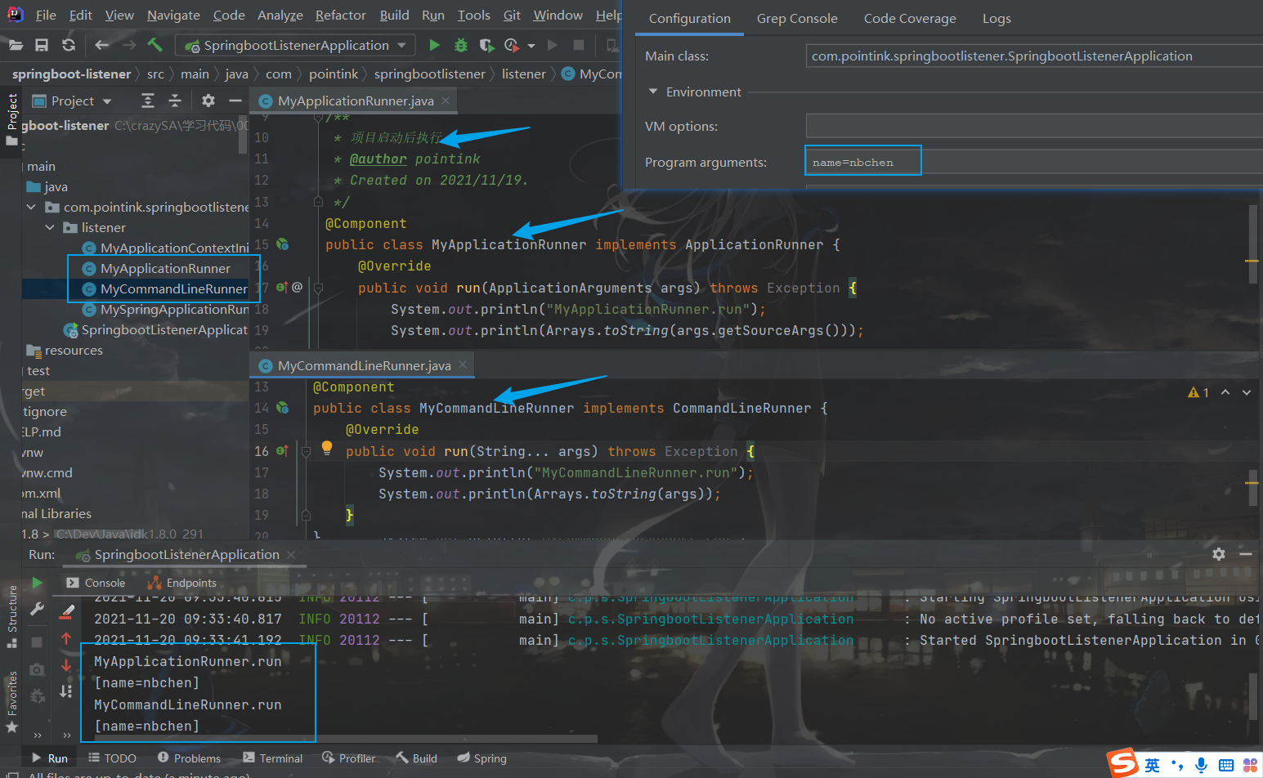The width and height of the screenshot is (1263, 778).
Task: Fold the javadoc comment at line 13
Action: point(318,201)
